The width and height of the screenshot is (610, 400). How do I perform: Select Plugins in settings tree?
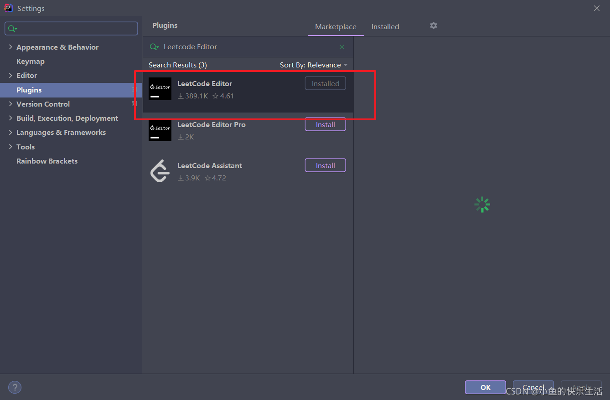coord(71,90)
